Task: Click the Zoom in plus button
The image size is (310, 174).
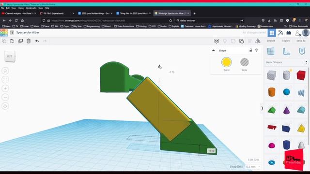Action: [5, 88]
